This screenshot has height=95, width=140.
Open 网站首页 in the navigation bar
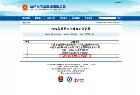[26, 18]
